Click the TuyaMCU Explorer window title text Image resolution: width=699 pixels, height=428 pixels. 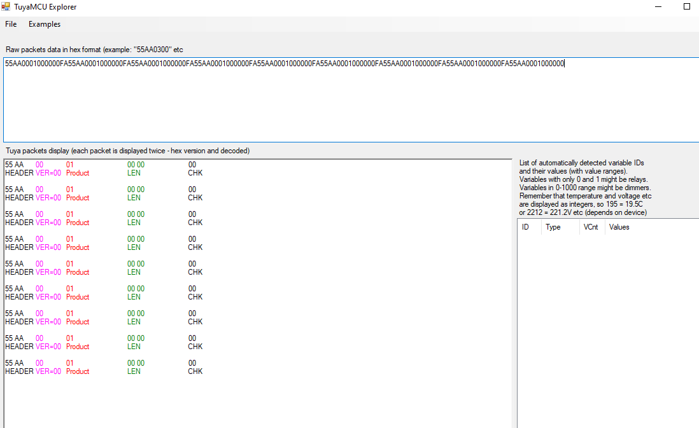45,7
